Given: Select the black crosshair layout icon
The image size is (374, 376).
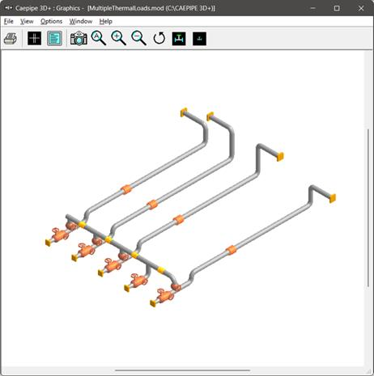Looking at the screenshot, I should (x=35, y=38).
